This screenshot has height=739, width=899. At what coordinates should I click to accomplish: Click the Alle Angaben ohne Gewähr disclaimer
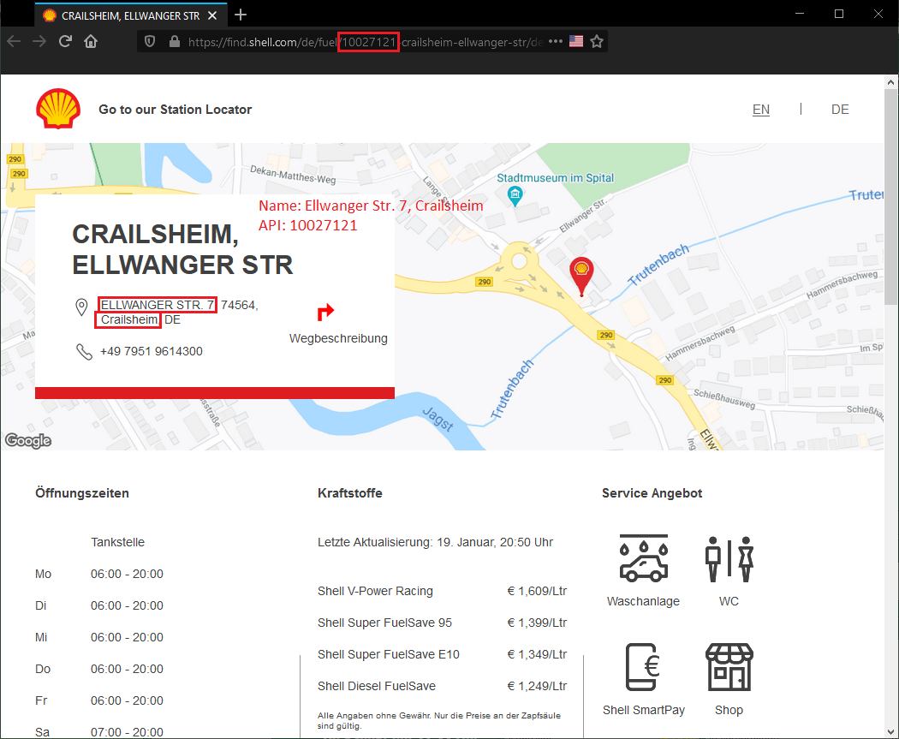coord(439,721)
